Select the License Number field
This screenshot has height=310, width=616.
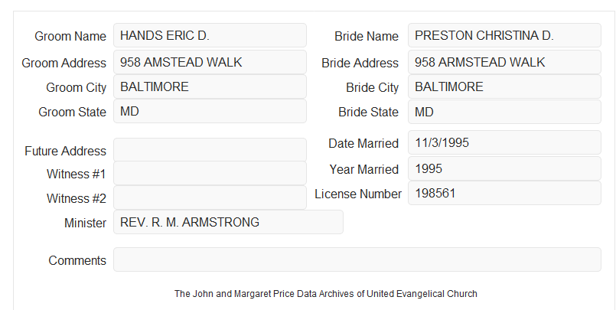pyautogui.click(x=504, y=193)
